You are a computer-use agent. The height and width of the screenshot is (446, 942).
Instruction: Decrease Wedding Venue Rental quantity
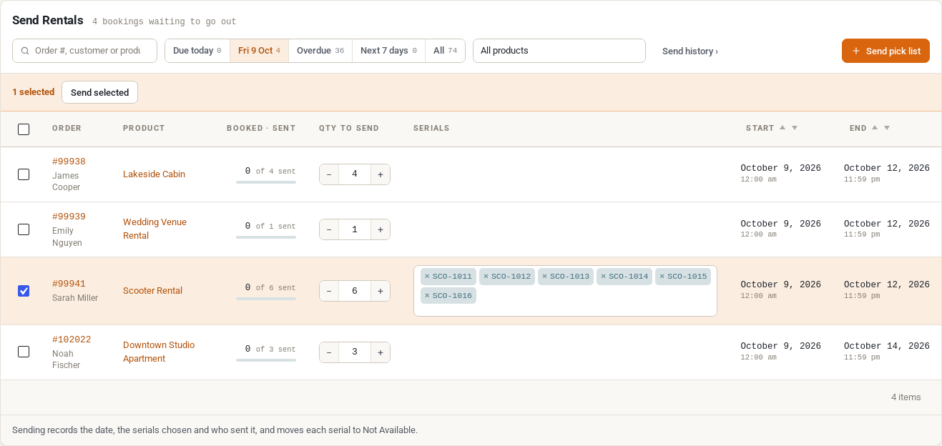pos(329,229)
